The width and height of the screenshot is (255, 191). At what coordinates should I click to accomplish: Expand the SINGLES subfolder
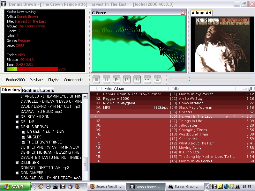(x=23, y=137)
